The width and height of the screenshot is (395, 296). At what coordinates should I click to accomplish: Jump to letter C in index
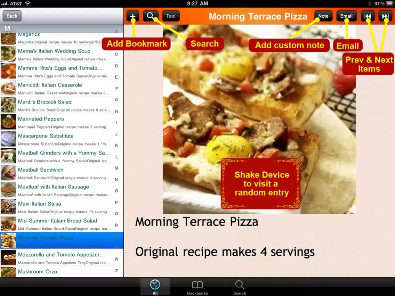[116, 54]
